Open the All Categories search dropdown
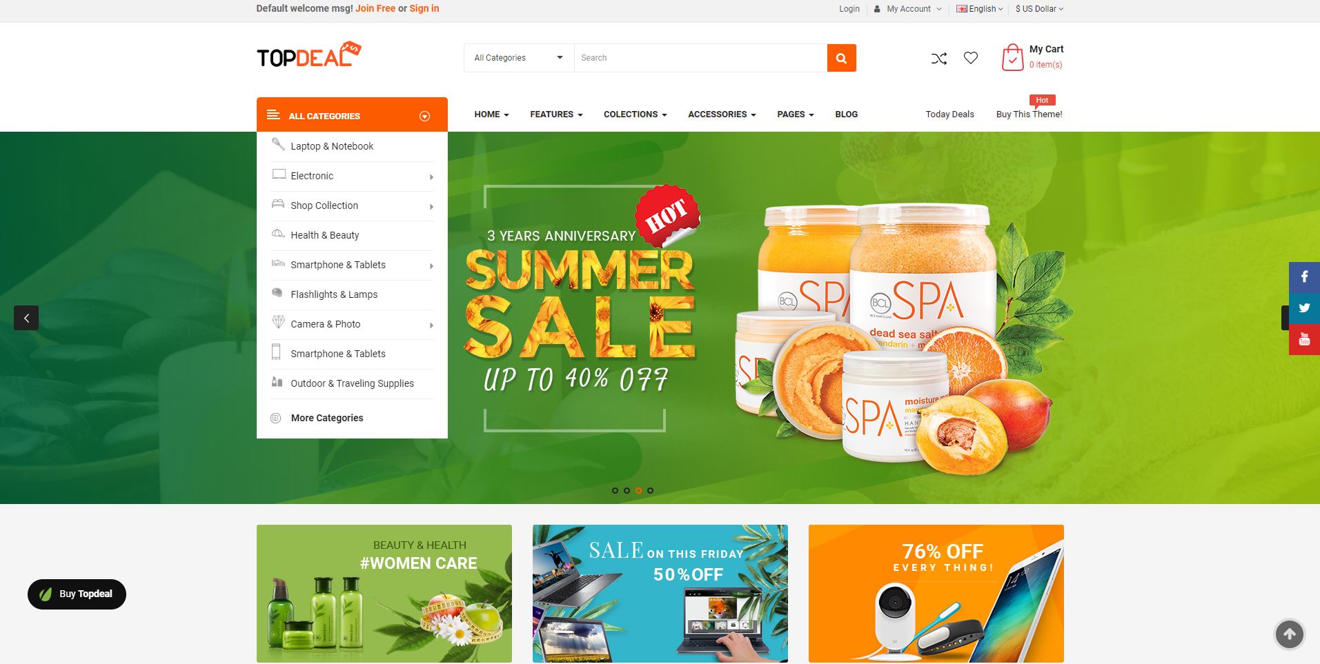 coord(519,58)
